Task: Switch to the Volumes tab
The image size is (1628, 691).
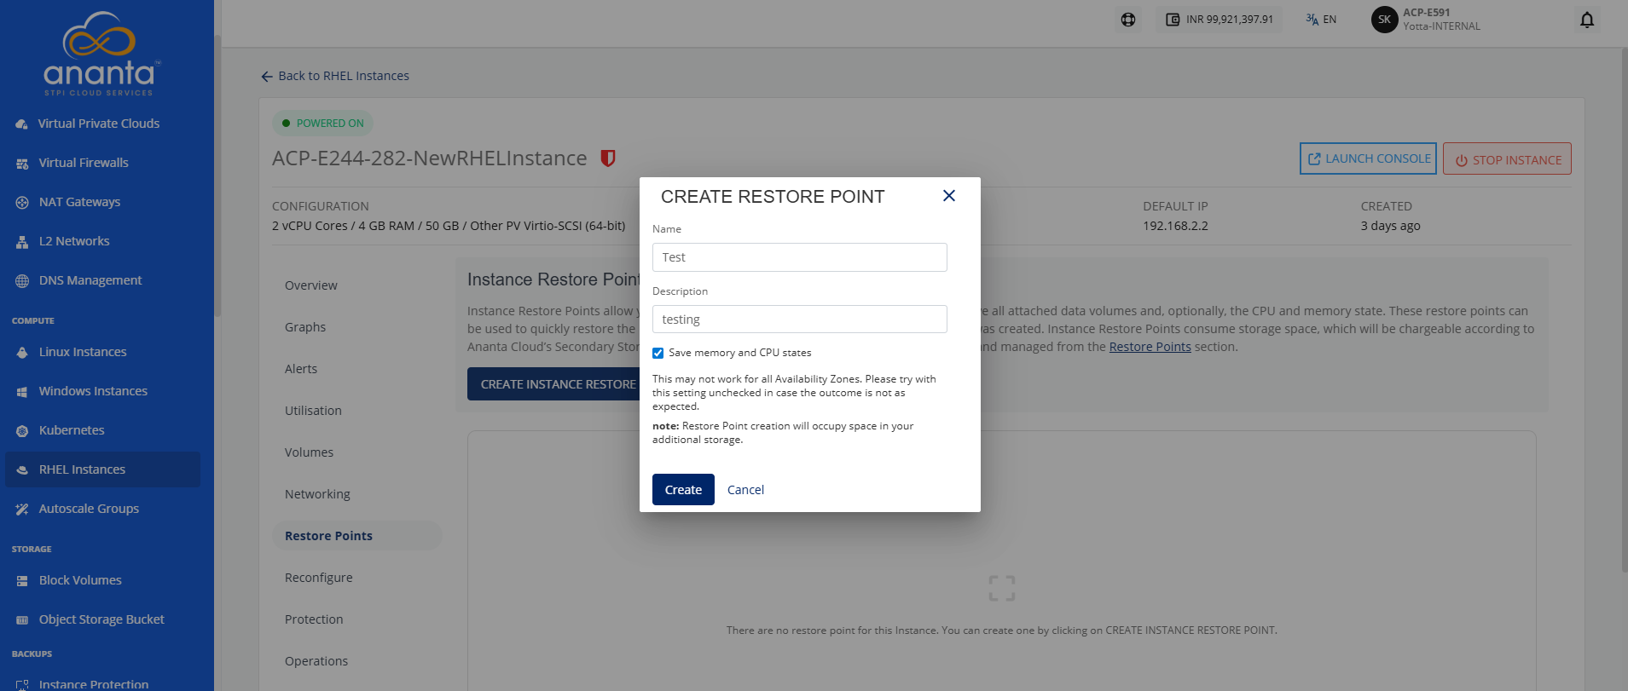Action: 309,452
